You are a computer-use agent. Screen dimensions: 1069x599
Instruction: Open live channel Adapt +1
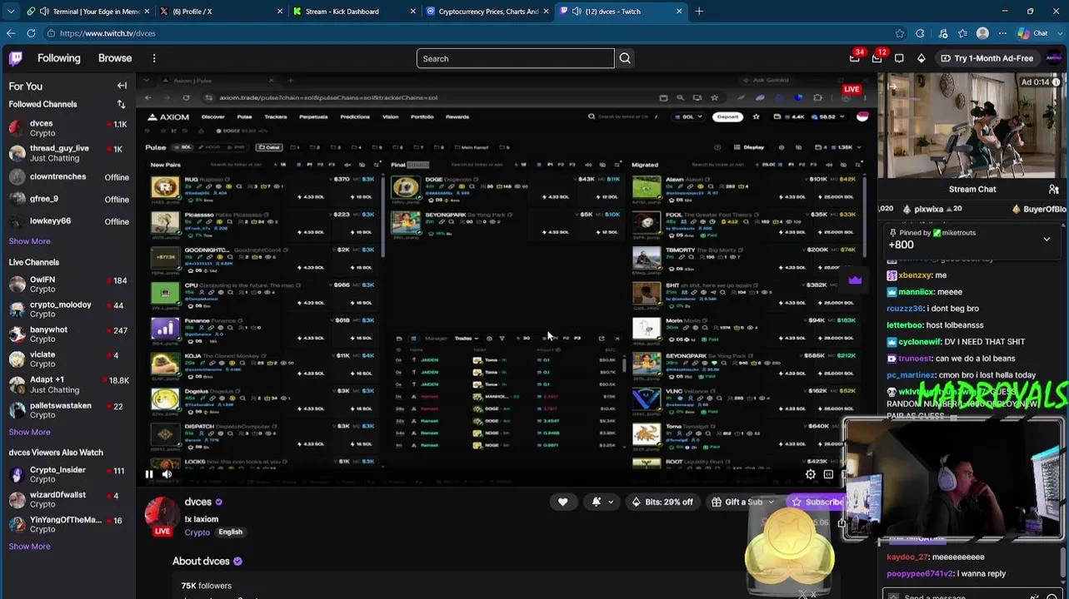[x=67, y=384]
